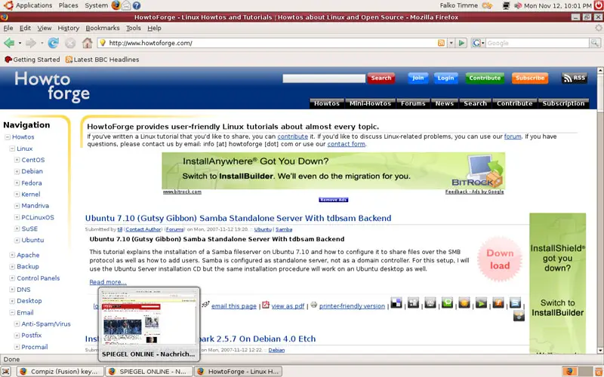Click the green Contribute button
The image size is (604, 377).
click(485, 78)
